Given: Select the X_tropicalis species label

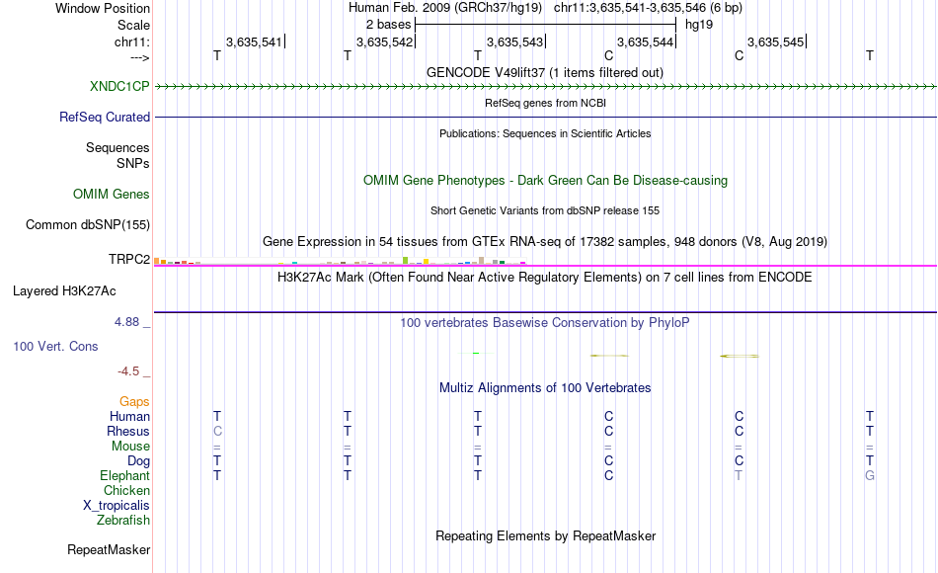Looking at the screenshot, I should click(117, 506).
